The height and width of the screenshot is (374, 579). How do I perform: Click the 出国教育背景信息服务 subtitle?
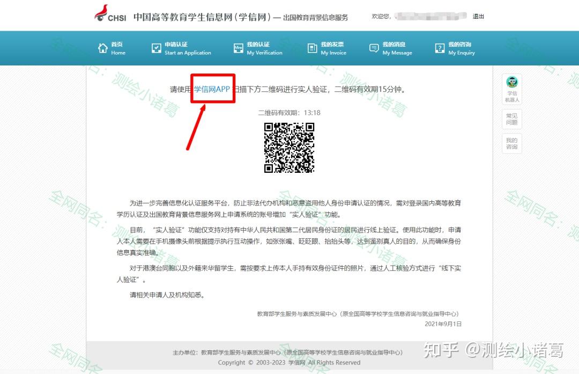[315, 17]
